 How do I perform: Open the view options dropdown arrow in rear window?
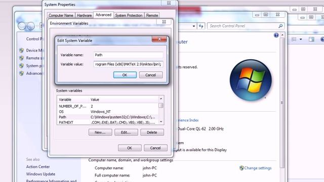301,39
